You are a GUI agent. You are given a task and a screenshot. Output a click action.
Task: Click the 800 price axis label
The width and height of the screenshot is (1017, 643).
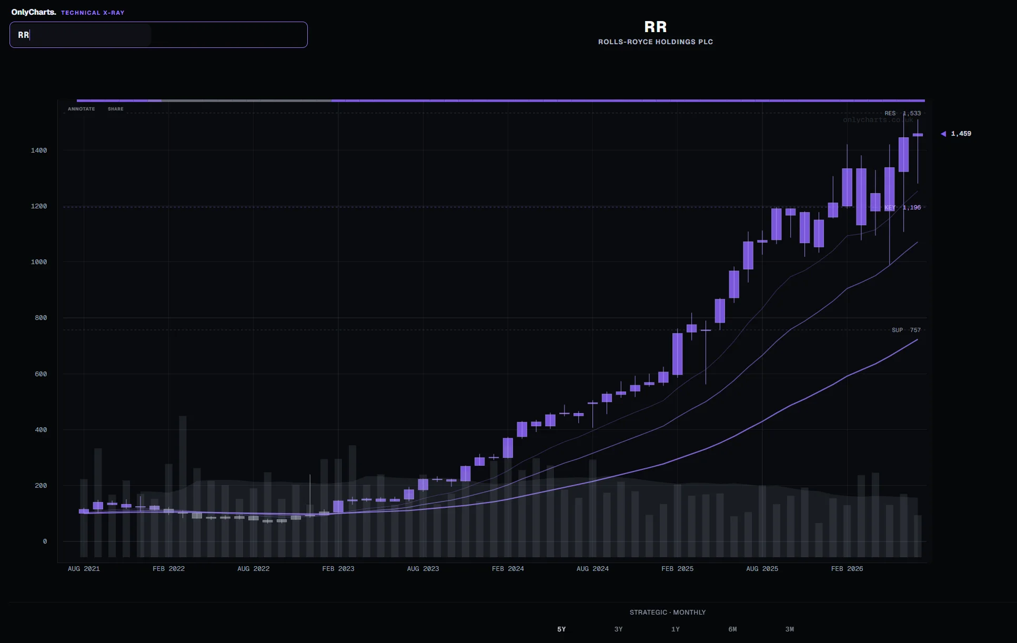41,318
